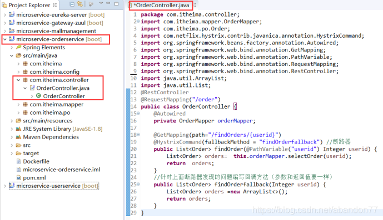Select microservice-userservice [boot] project
Image resolution: width=383 pixels, height=220 pixels.
(57, 186)
